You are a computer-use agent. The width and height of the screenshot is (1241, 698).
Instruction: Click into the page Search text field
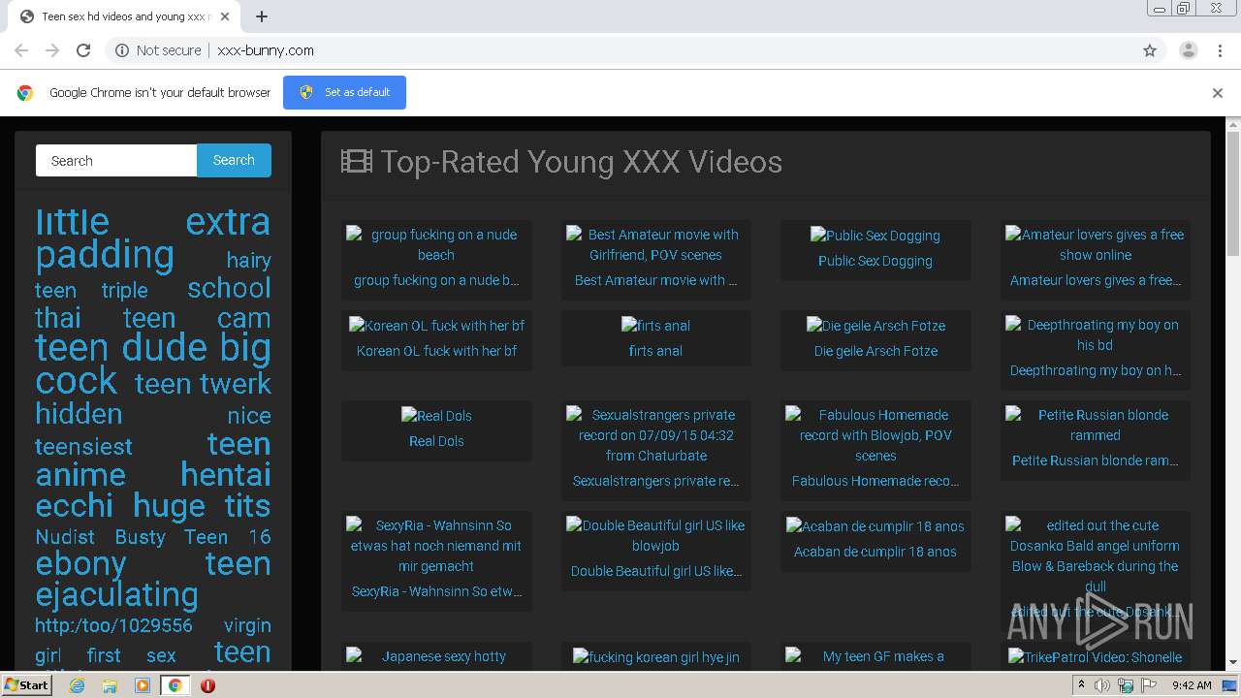pos(116,161)
